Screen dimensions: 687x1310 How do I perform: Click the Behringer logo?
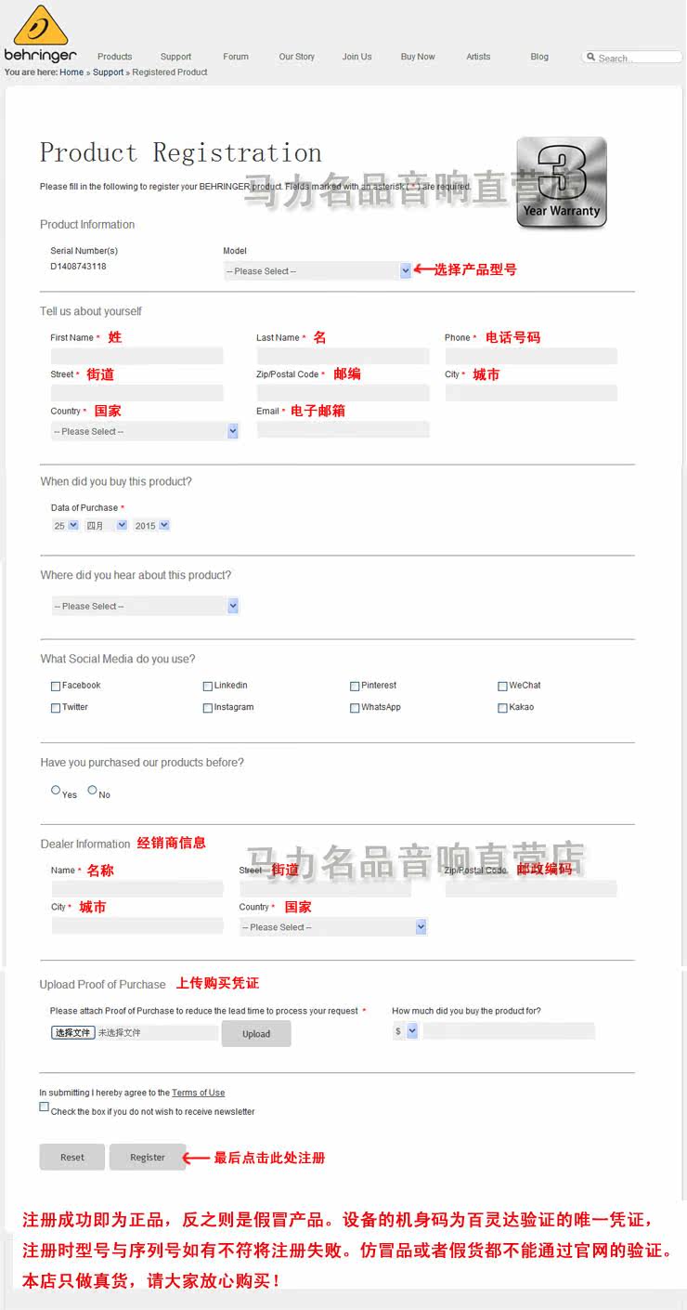[41, 33]
